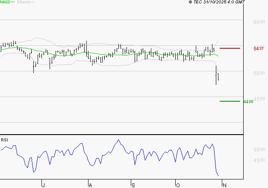Select the J month marker on time axis

[43, 185]
